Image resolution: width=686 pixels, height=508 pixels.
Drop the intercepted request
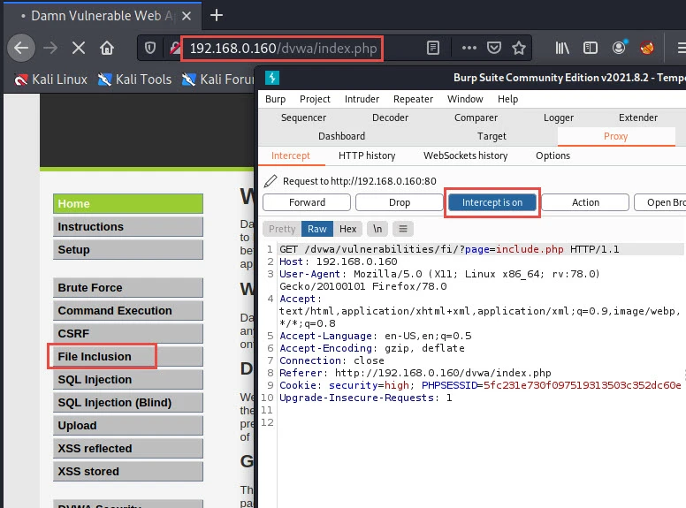coord(400,202)
